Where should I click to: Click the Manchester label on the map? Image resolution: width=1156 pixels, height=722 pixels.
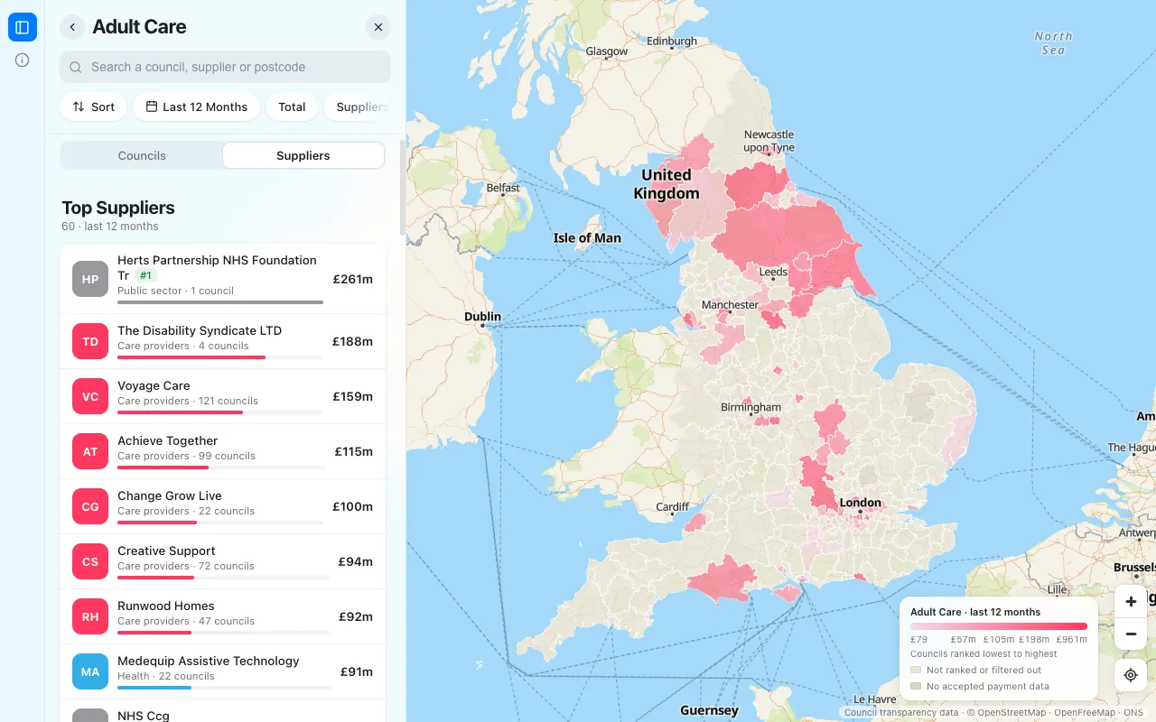tap(730, 305)
